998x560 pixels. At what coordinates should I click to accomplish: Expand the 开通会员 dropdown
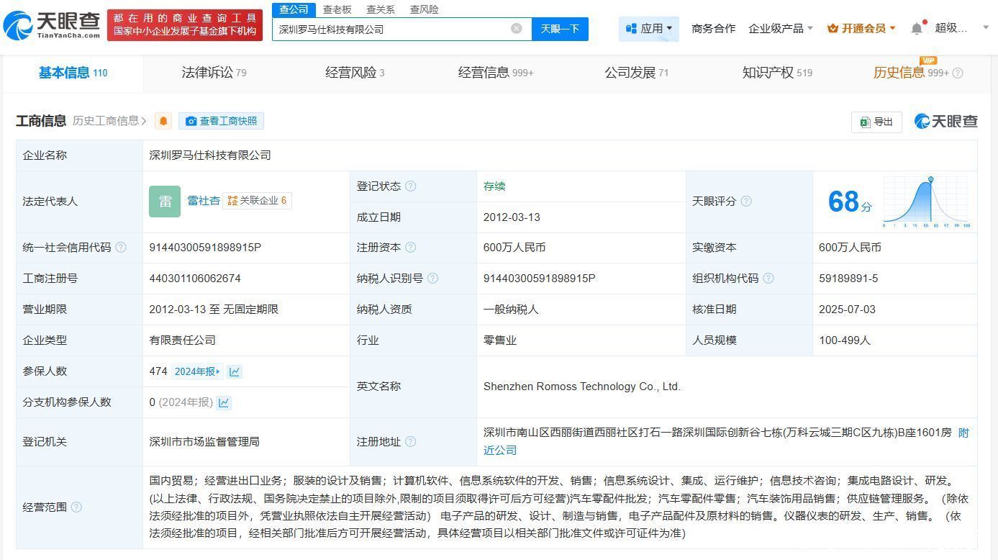[861, 29]
